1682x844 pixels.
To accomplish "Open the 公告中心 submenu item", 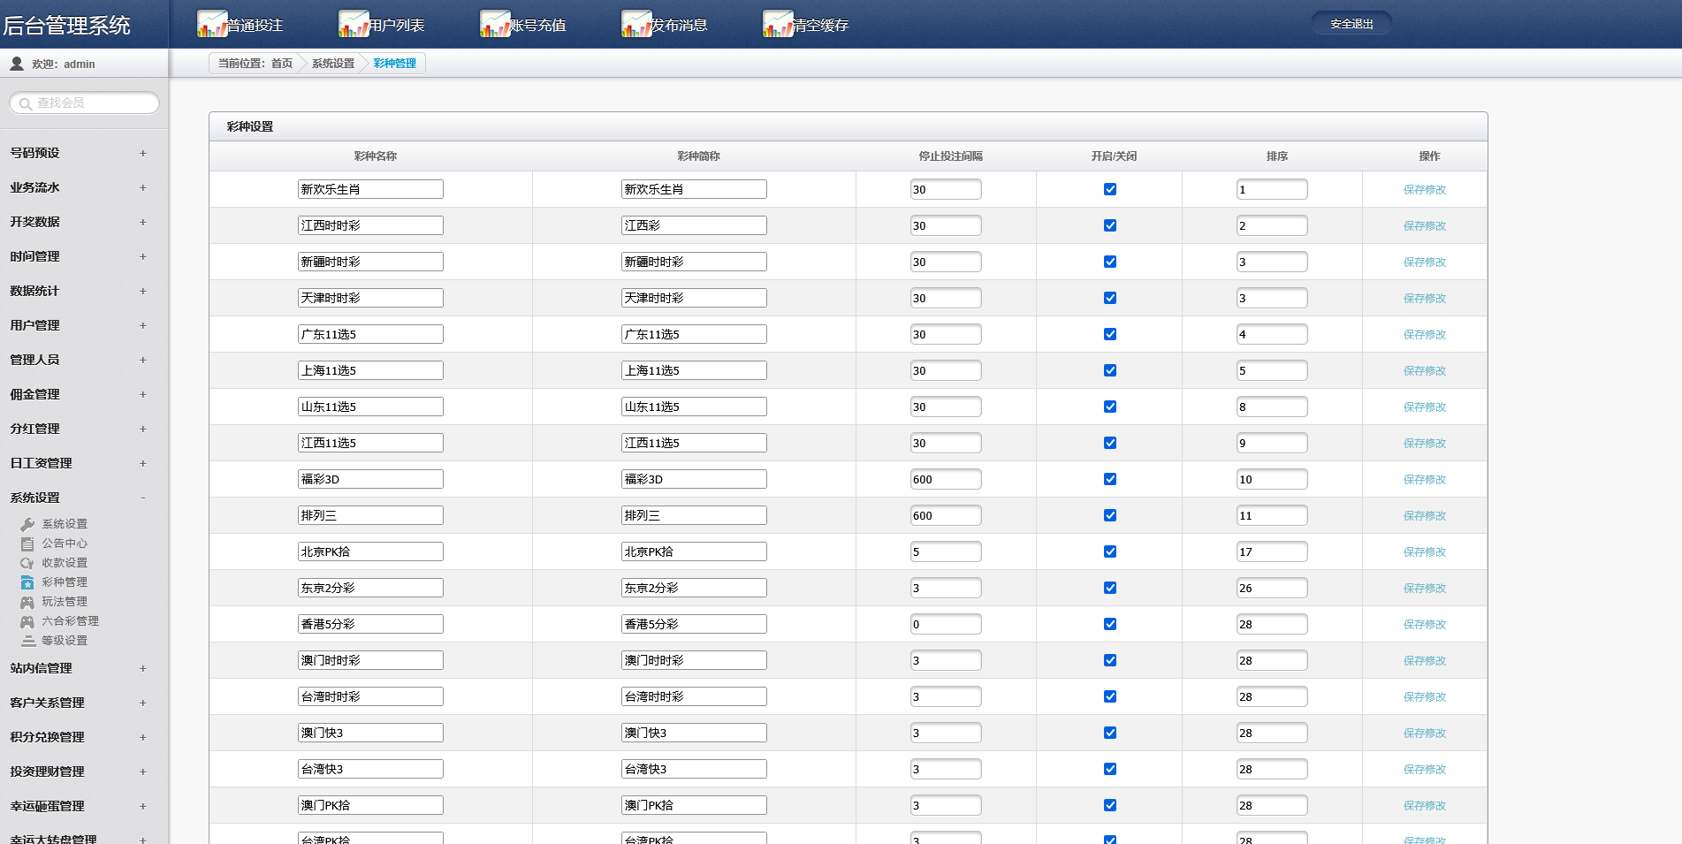I will [x=65, y=544].
